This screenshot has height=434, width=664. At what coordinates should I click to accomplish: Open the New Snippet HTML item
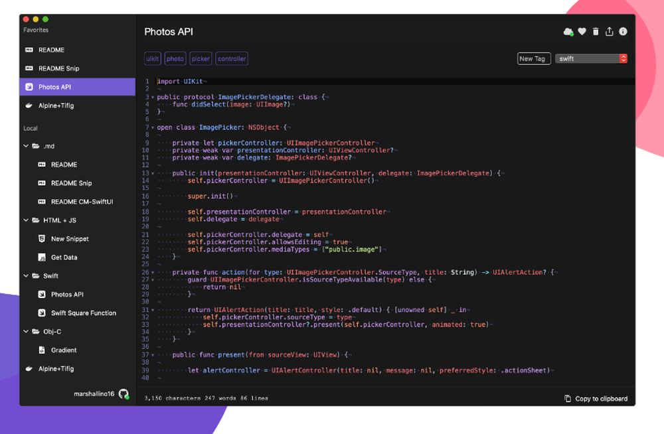point(78,239)
